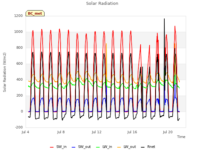Click the black Rnet legend color marker

coord(143,147)
